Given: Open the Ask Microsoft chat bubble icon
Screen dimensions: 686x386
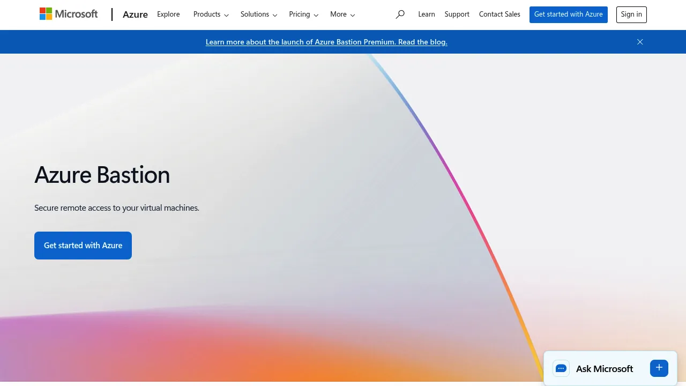Looking at the screenshot, I should (x=561, y=368).
